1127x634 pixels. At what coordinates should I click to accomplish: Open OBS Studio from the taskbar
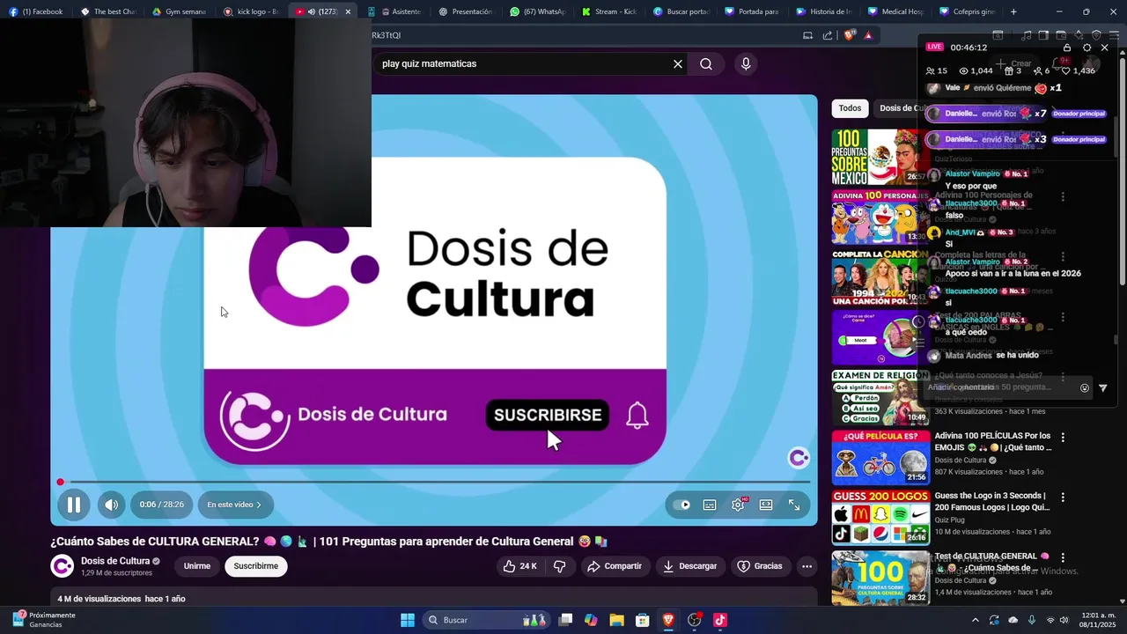click(x=695, y=620)
